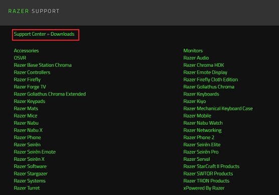279x195 pixels.
Task: Open Razer Emote Display link
Action: click(x=205, y=72)
